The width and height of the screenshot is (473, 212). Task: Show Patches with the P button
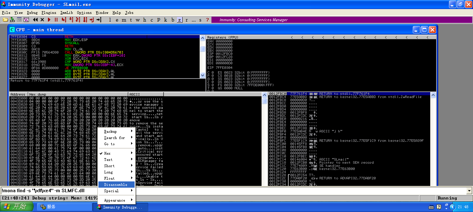point(159,20)
